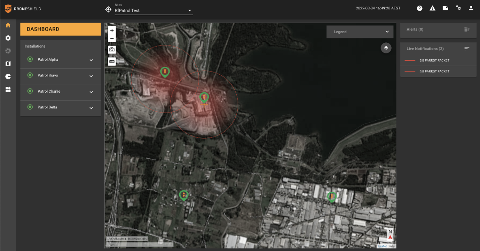
Task: Open the camera snapshot tool on the map
Action: (112, 49)
